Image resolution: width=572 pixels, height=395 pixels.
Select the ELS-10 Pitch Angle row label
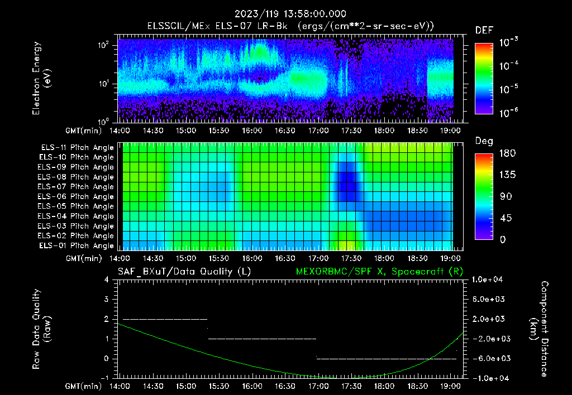click(77, 157)
